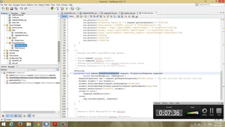
Task: Expand the Test Packages node
Action: pos(5,50)
